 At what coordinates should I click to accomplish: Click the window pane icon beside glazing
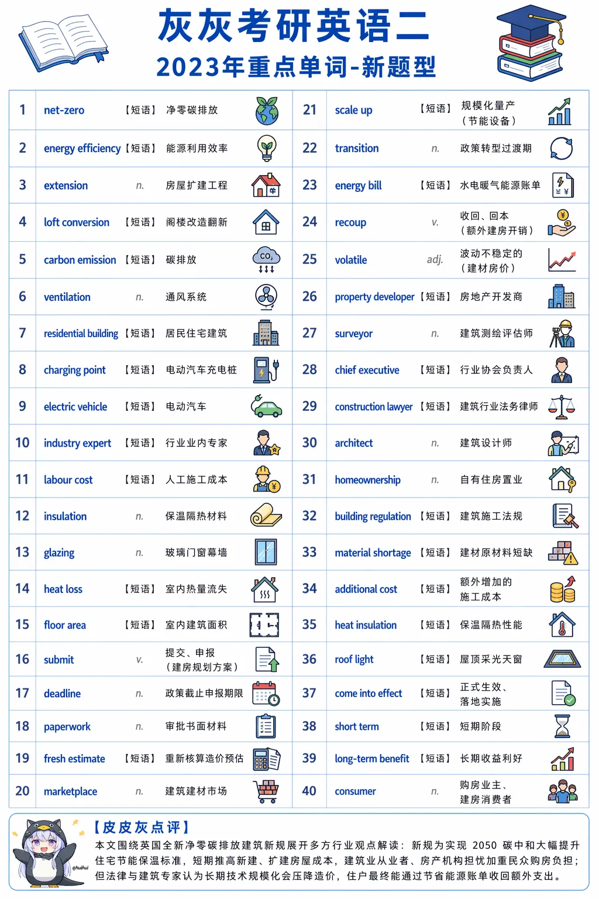point(266,552)
